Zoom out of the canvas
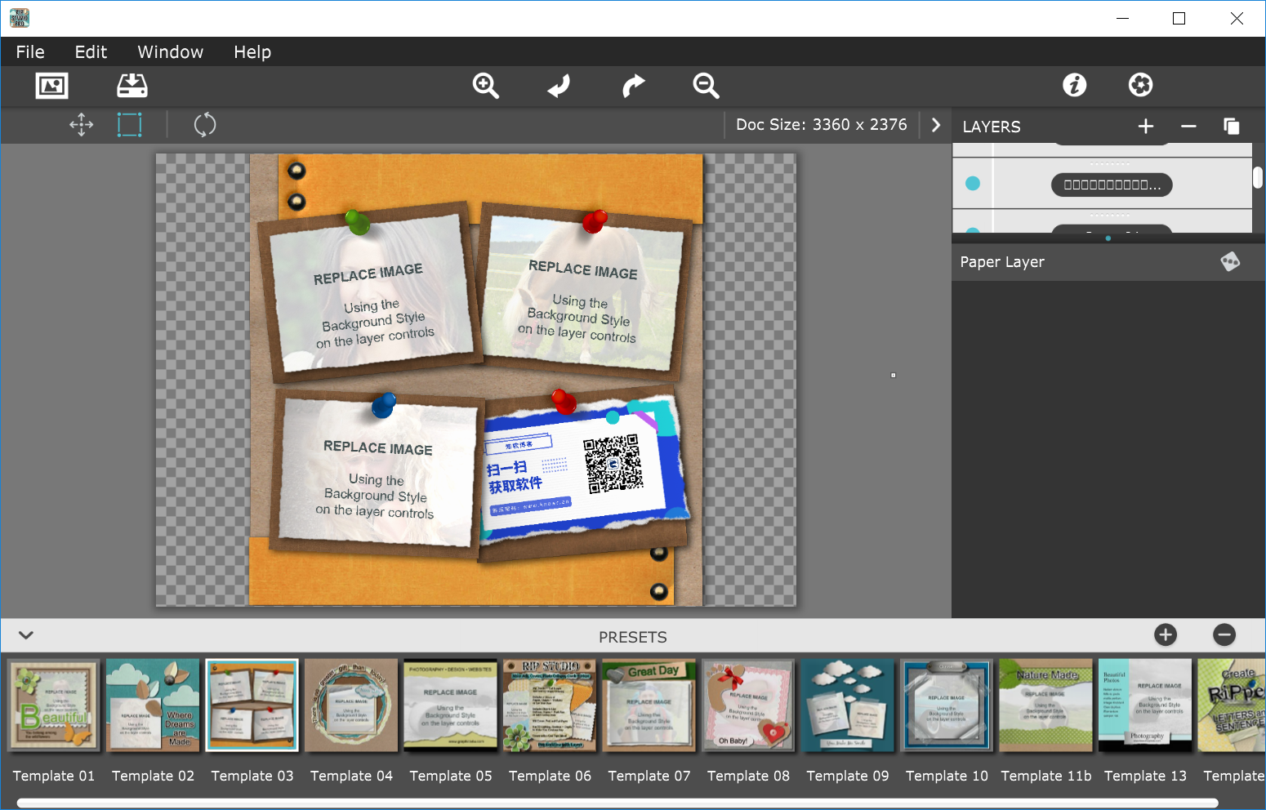 706,85
